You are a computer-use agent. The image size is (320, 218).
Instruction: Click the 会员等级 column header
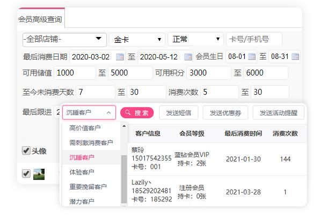[x=192, y=133]
